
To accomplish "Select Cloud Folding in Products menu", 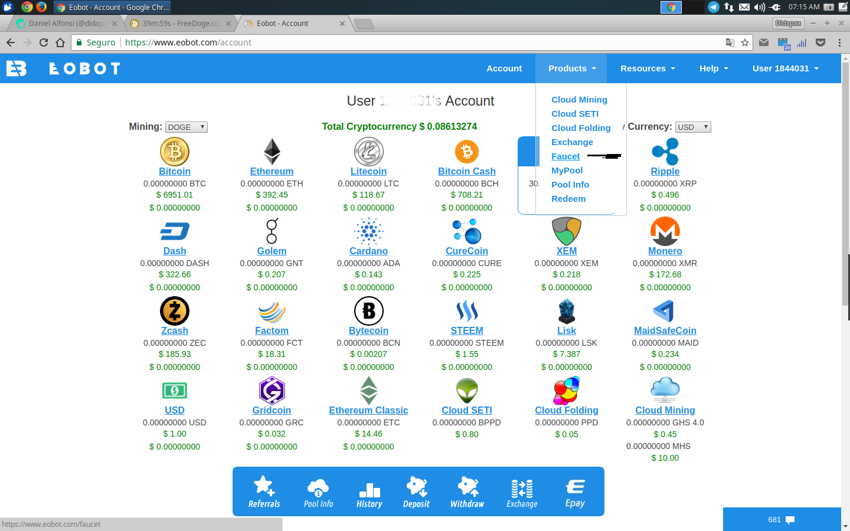I will 581,128.
